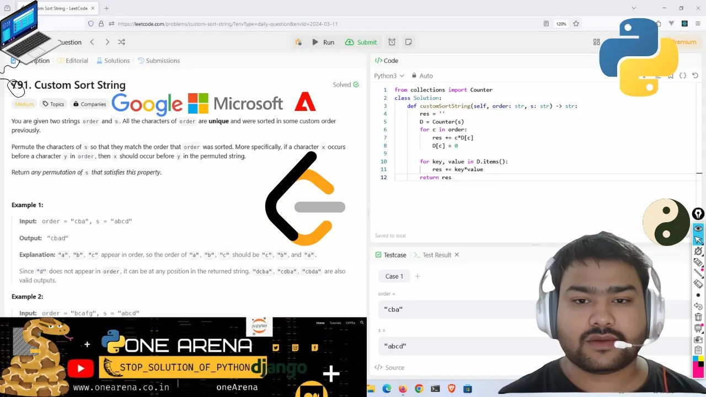The image size is (706, 397).
Task: Switch to the Editorial tab
Action: pos(72,61)
